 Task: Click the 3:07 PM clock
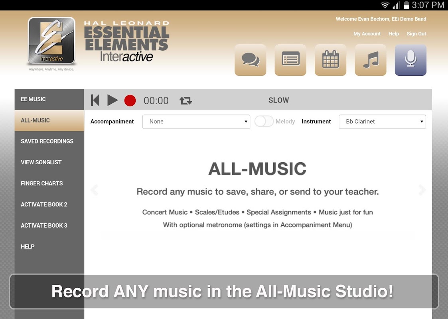pyautogui.click(x=428, y=5)
